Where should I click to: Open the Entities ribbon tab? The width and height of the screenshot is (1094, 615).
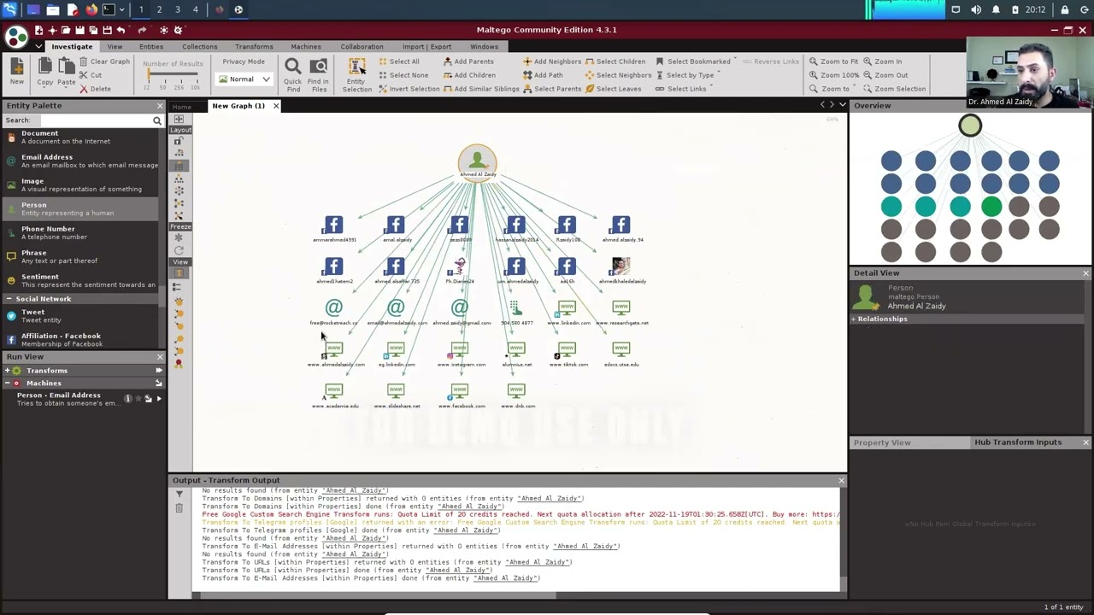coord(151,46)
